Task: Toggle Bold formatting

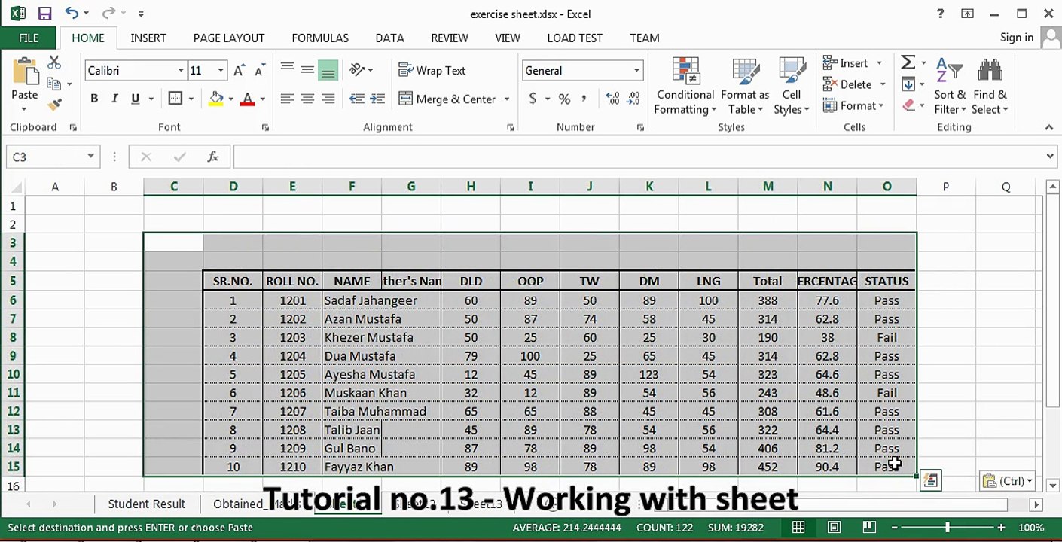Action: pyautogui.click(x=94, y=99)
